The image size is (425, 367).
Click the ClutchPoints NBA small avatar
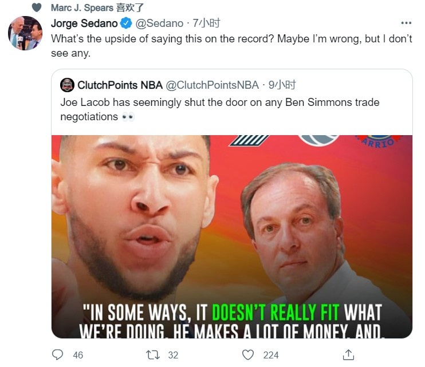click(x=67, y=85)
